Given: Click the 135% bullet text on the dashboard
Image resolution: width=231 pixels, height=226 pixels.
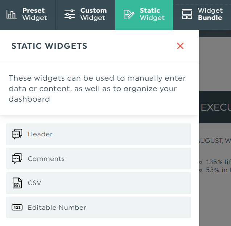Looking at the screenshot, I should point(218,162).
